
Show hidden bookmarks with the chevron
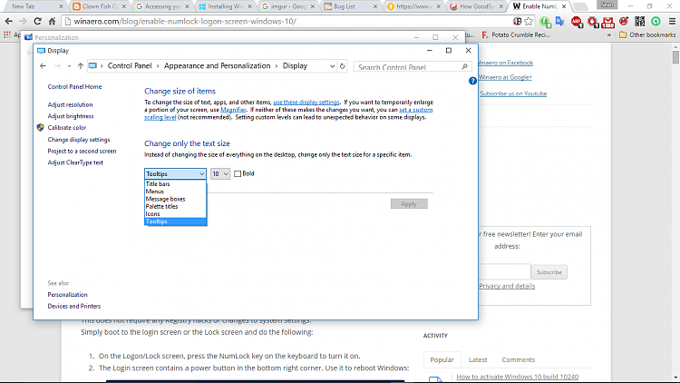(609, 34)
